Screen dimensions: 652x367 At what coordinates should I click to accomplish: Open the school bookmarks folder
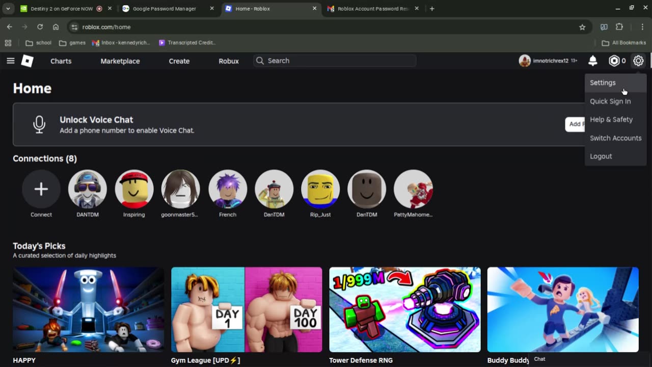(x=39, y=43)
